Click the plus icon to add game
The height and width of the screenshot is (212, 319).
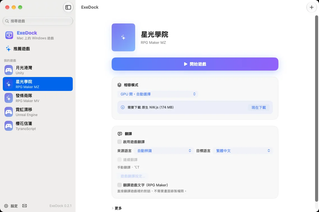coord(311,7)
